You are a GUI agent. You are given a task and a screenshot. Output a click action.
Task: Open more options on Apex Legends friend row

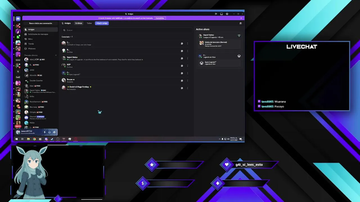tap(188, 73)
